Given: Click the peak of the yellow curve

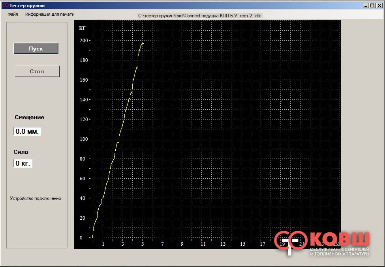Looking at the screenshot, I should (x=142, y=43).
